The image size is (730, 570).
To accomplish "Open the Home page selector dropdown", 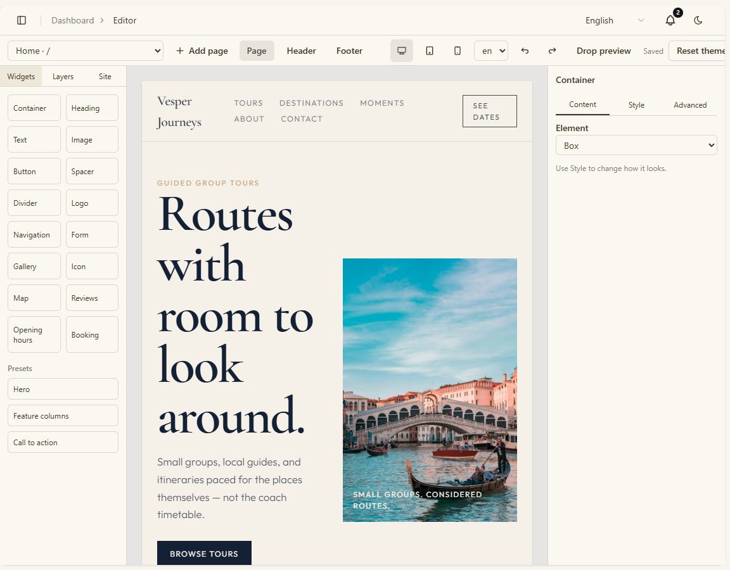I will click(x=86, y=51).
